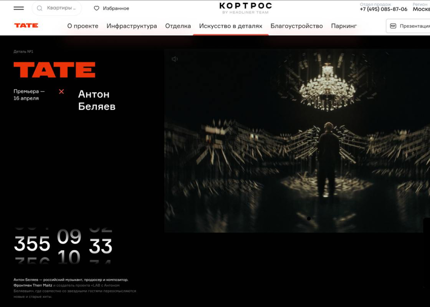Download the Презентация file
This screenshot has width=430, height=307.
(408, 26)
